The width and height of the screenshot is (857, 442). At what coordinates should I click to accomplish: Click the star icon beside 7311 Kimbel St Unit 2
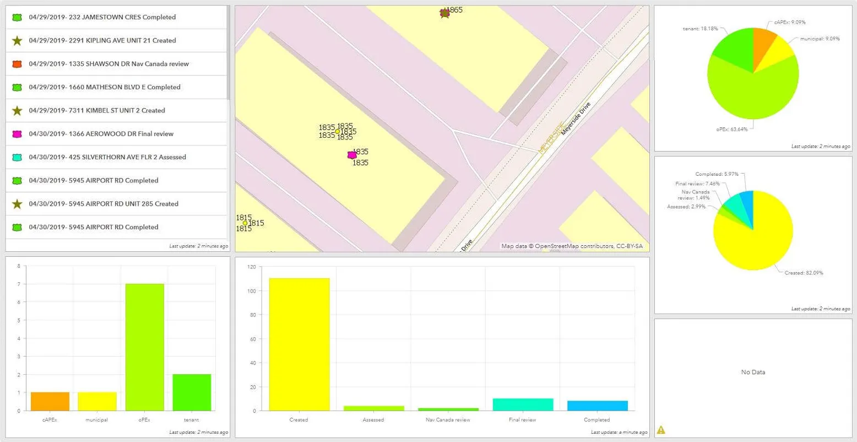tap(17, 110)
